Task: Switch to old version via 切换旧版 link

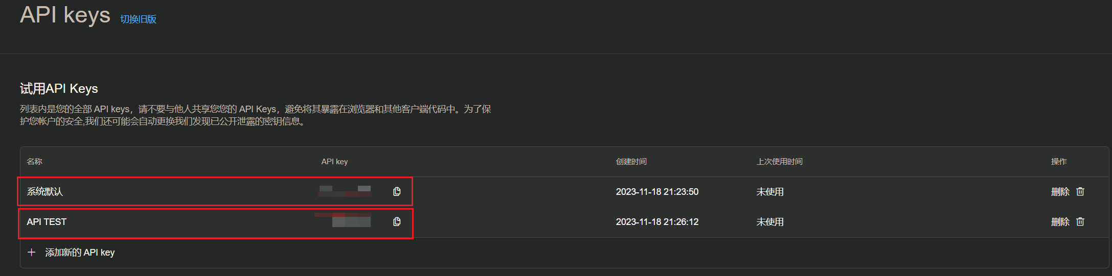Action: [138, 19]
